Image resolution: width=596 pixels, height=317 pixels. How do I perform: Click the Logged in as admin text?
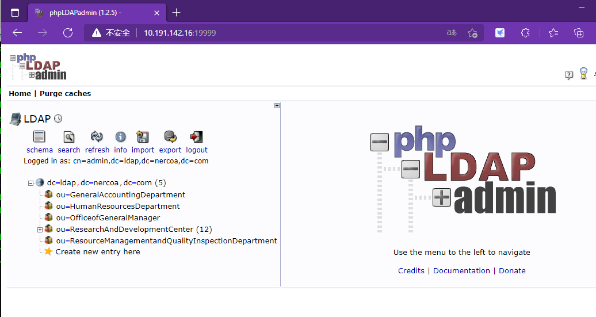tap(116, 161)
